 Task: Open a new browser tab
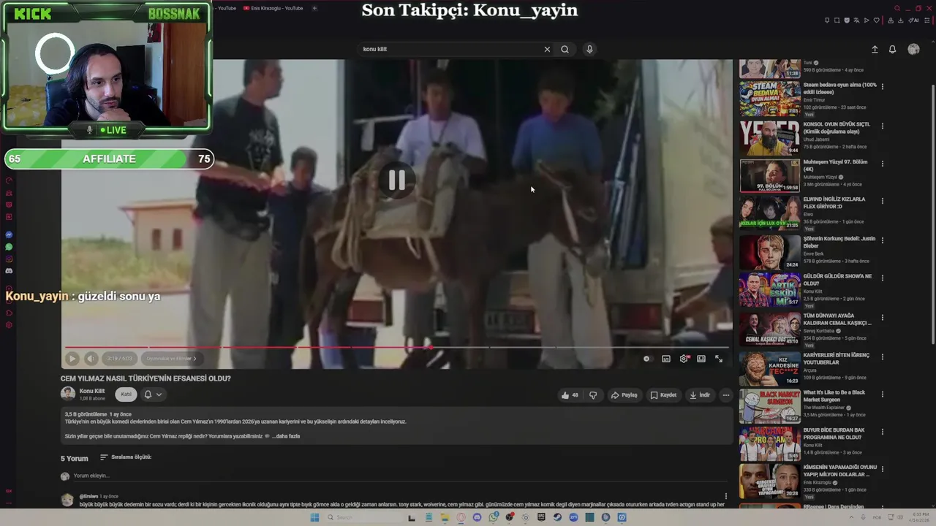pyautogui.click(x=314, y=8)
